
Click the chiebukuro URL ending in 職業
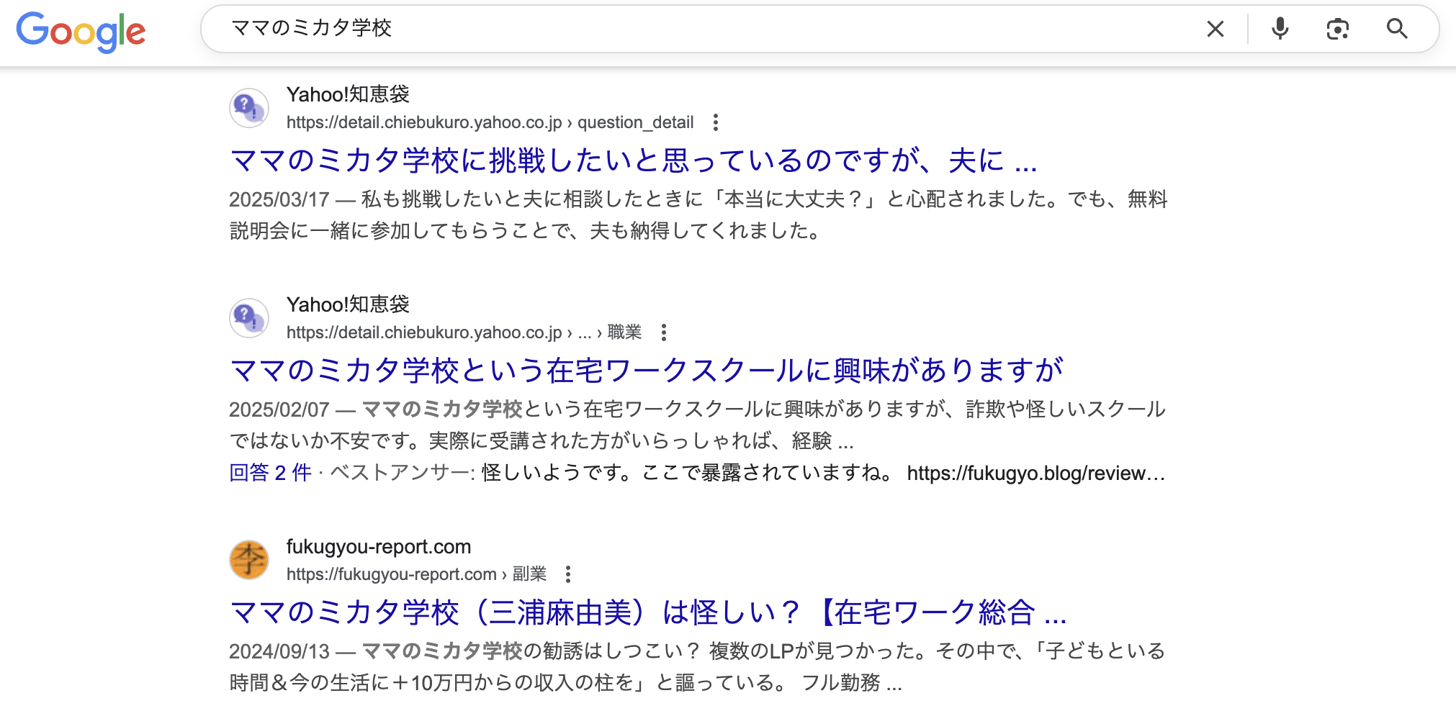tap(464, 332)
